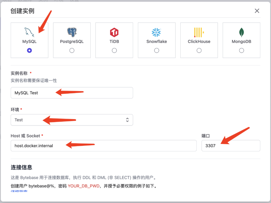
Task: Select the Snowflake radio button
Action: 157,50
